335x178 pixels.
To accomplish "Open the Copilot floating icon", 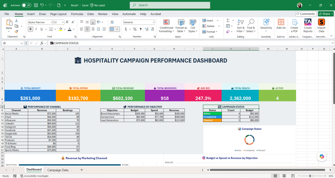I will [322, 156].
